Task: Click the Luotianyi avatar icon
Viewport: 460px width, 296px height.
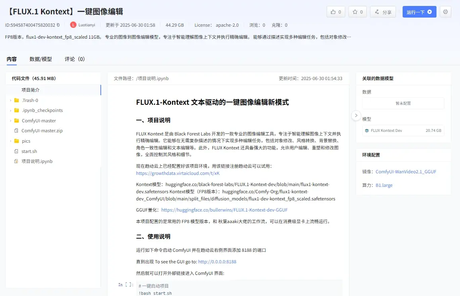Action: click(73, 25)
